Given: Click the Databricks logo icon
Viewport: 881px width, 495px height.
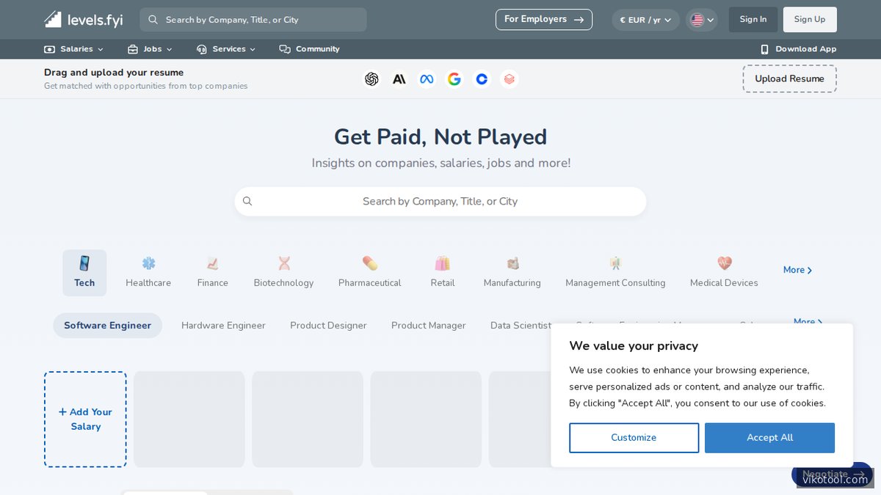Looking at the screenshot, I should pyautogui.click(x=509, y=78).
